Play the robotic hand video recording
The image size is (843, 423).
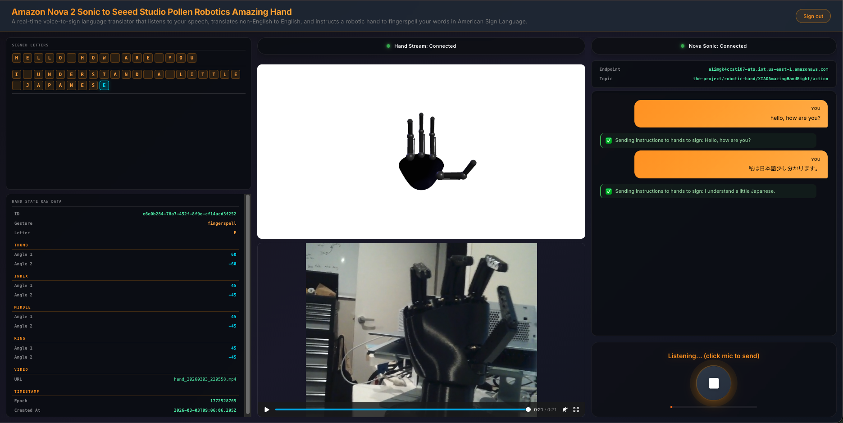pyautogui.click(x=266, y=409)
